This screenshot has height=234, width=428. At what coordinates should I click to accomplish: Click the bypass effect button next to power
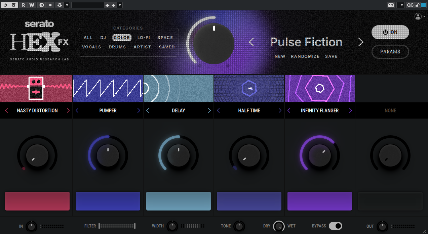(x=13, y=5)
